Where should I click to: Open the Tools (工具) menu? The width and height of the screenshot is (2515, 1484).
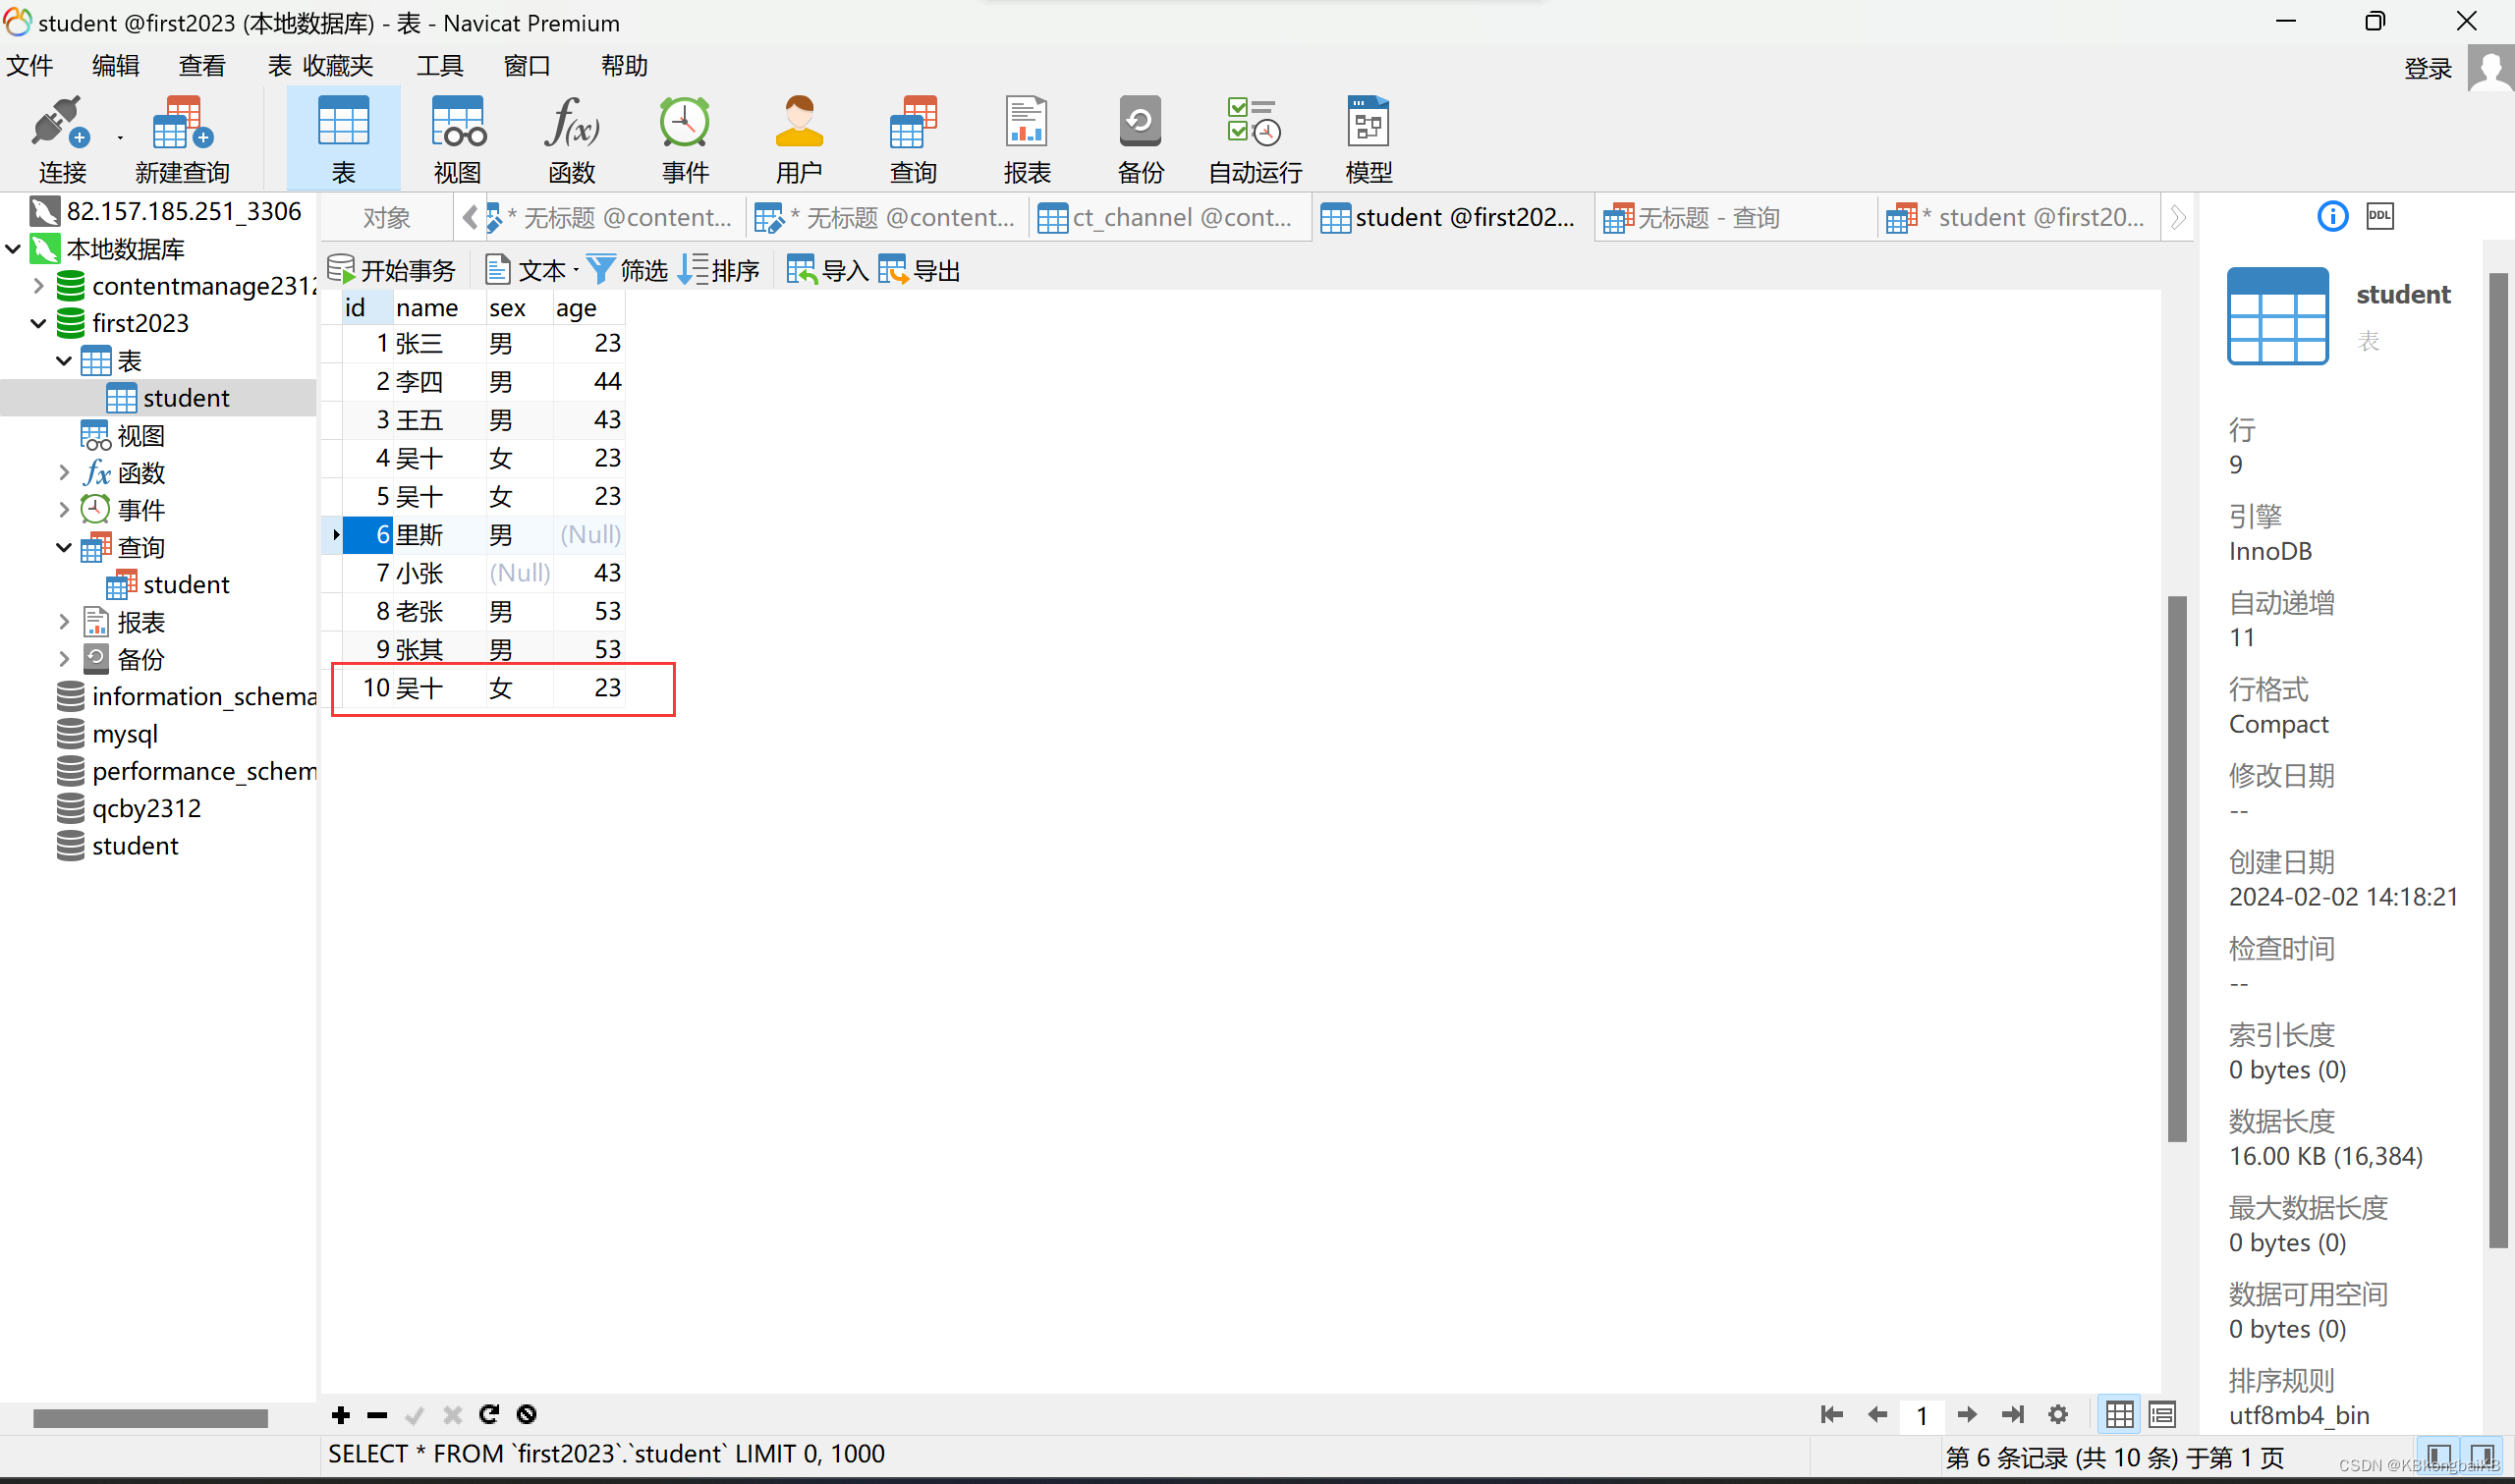[x=439, y=66]
